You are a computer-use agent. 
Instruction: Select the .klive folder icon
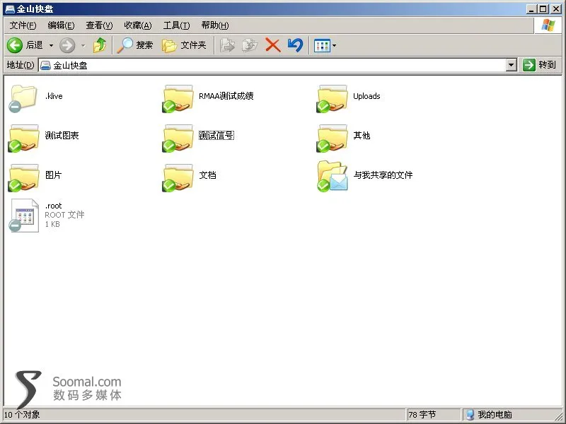[x=23, y=98]
